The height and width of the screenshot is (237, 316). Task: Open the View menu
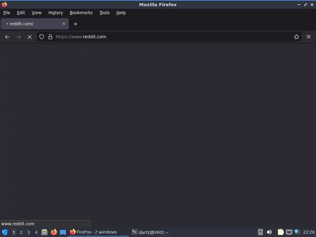[x=36, y=13]
